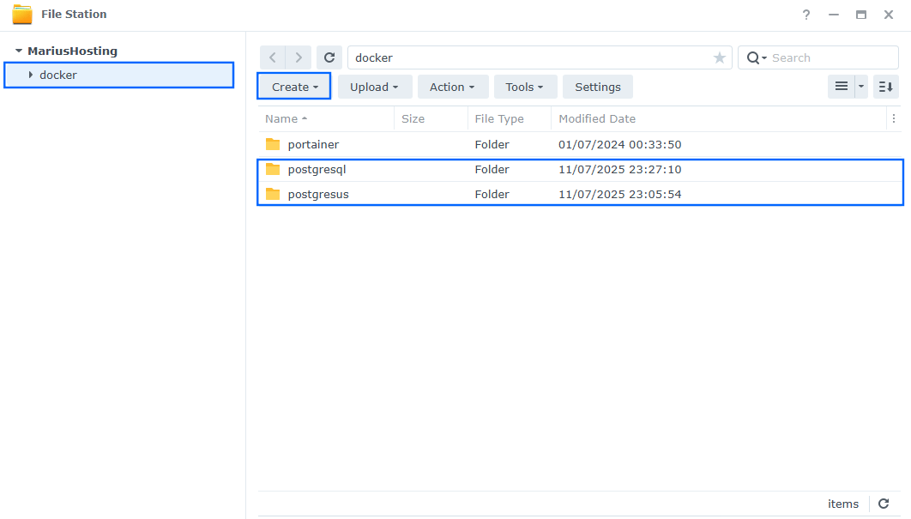911x519 pixels.
Task: Open the Action menu
Action: (x=453, y=87)
